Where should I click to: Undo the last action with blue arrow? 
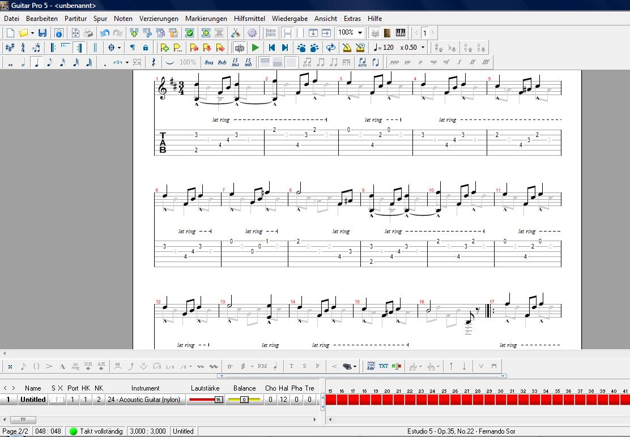[105, 33]
